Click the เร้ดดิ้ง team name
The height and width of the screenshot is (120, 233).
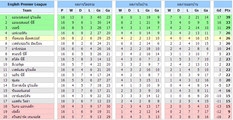click(16, 111)
